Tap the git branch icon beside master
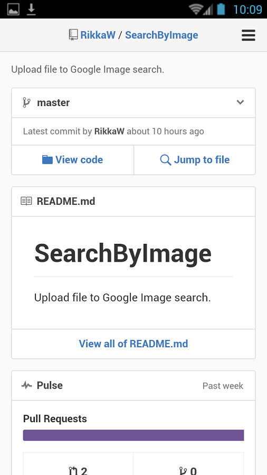Viewport: 267px width, 475px height. (26, 102)
